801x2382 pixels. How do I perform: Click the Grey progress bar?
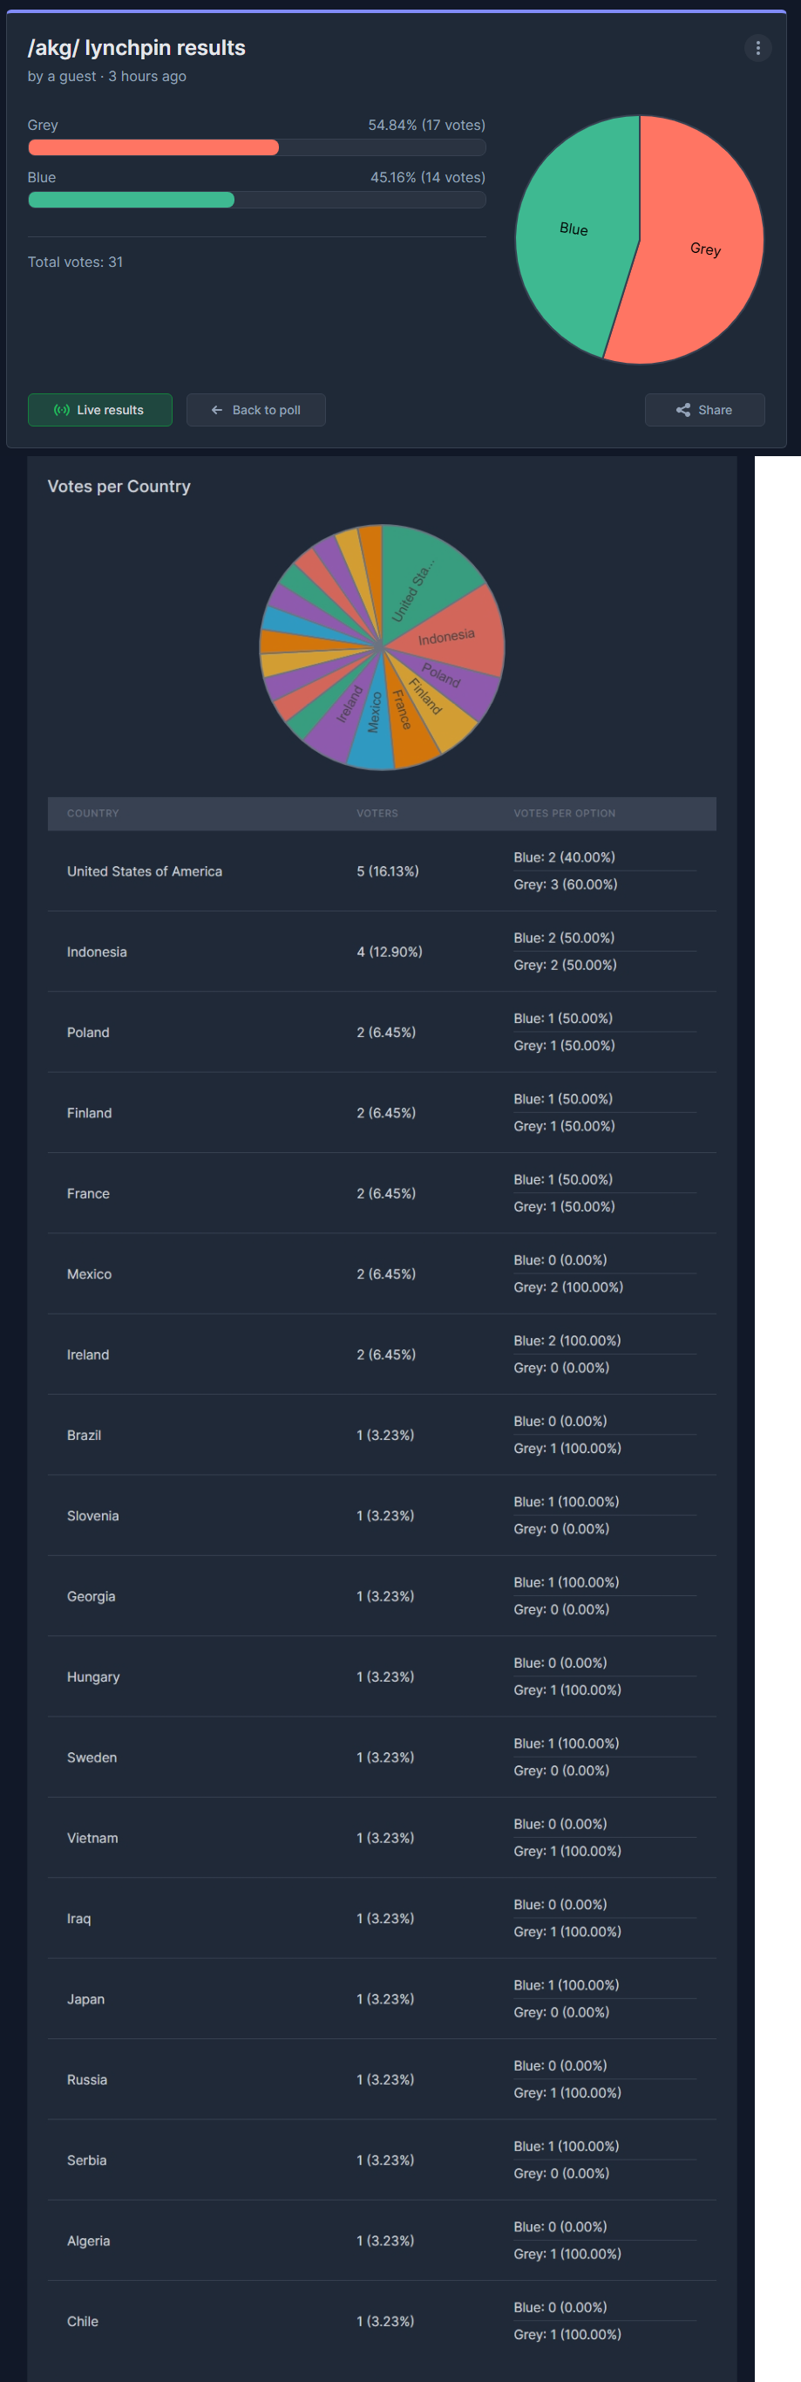click(257, 148)
